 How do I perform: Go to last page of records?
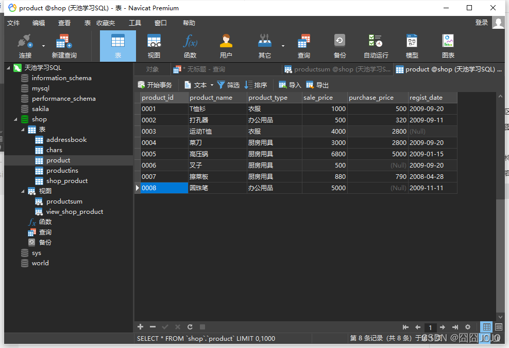coord(455,327)
